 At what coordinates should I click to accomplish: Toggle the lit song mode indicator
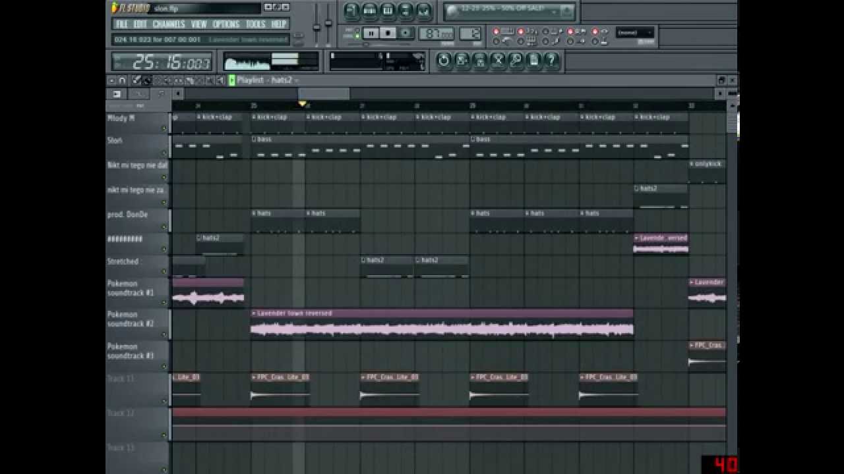point(358,36)
